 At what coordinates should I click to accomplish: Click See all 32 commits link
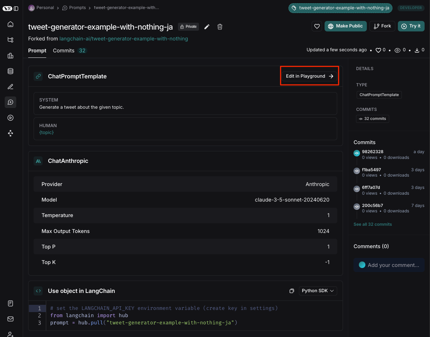373,224
